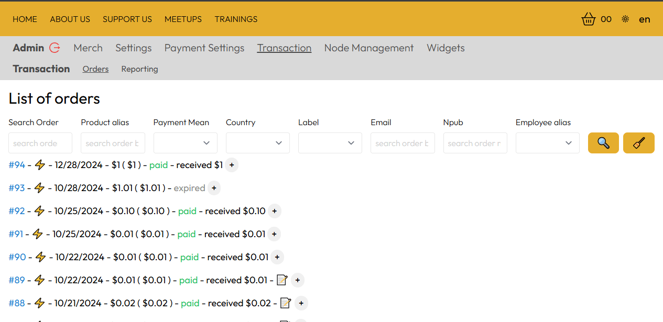The height and width of the screenshot is (322, 663).
Task: Open the TRAININGS page in top menu
Action: click(x=236, y=19)
